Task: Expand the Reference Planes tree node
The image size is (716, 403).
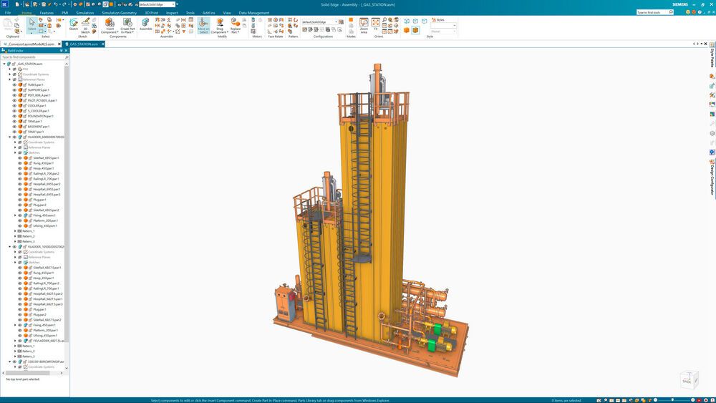Action: [x=10, y=79]
